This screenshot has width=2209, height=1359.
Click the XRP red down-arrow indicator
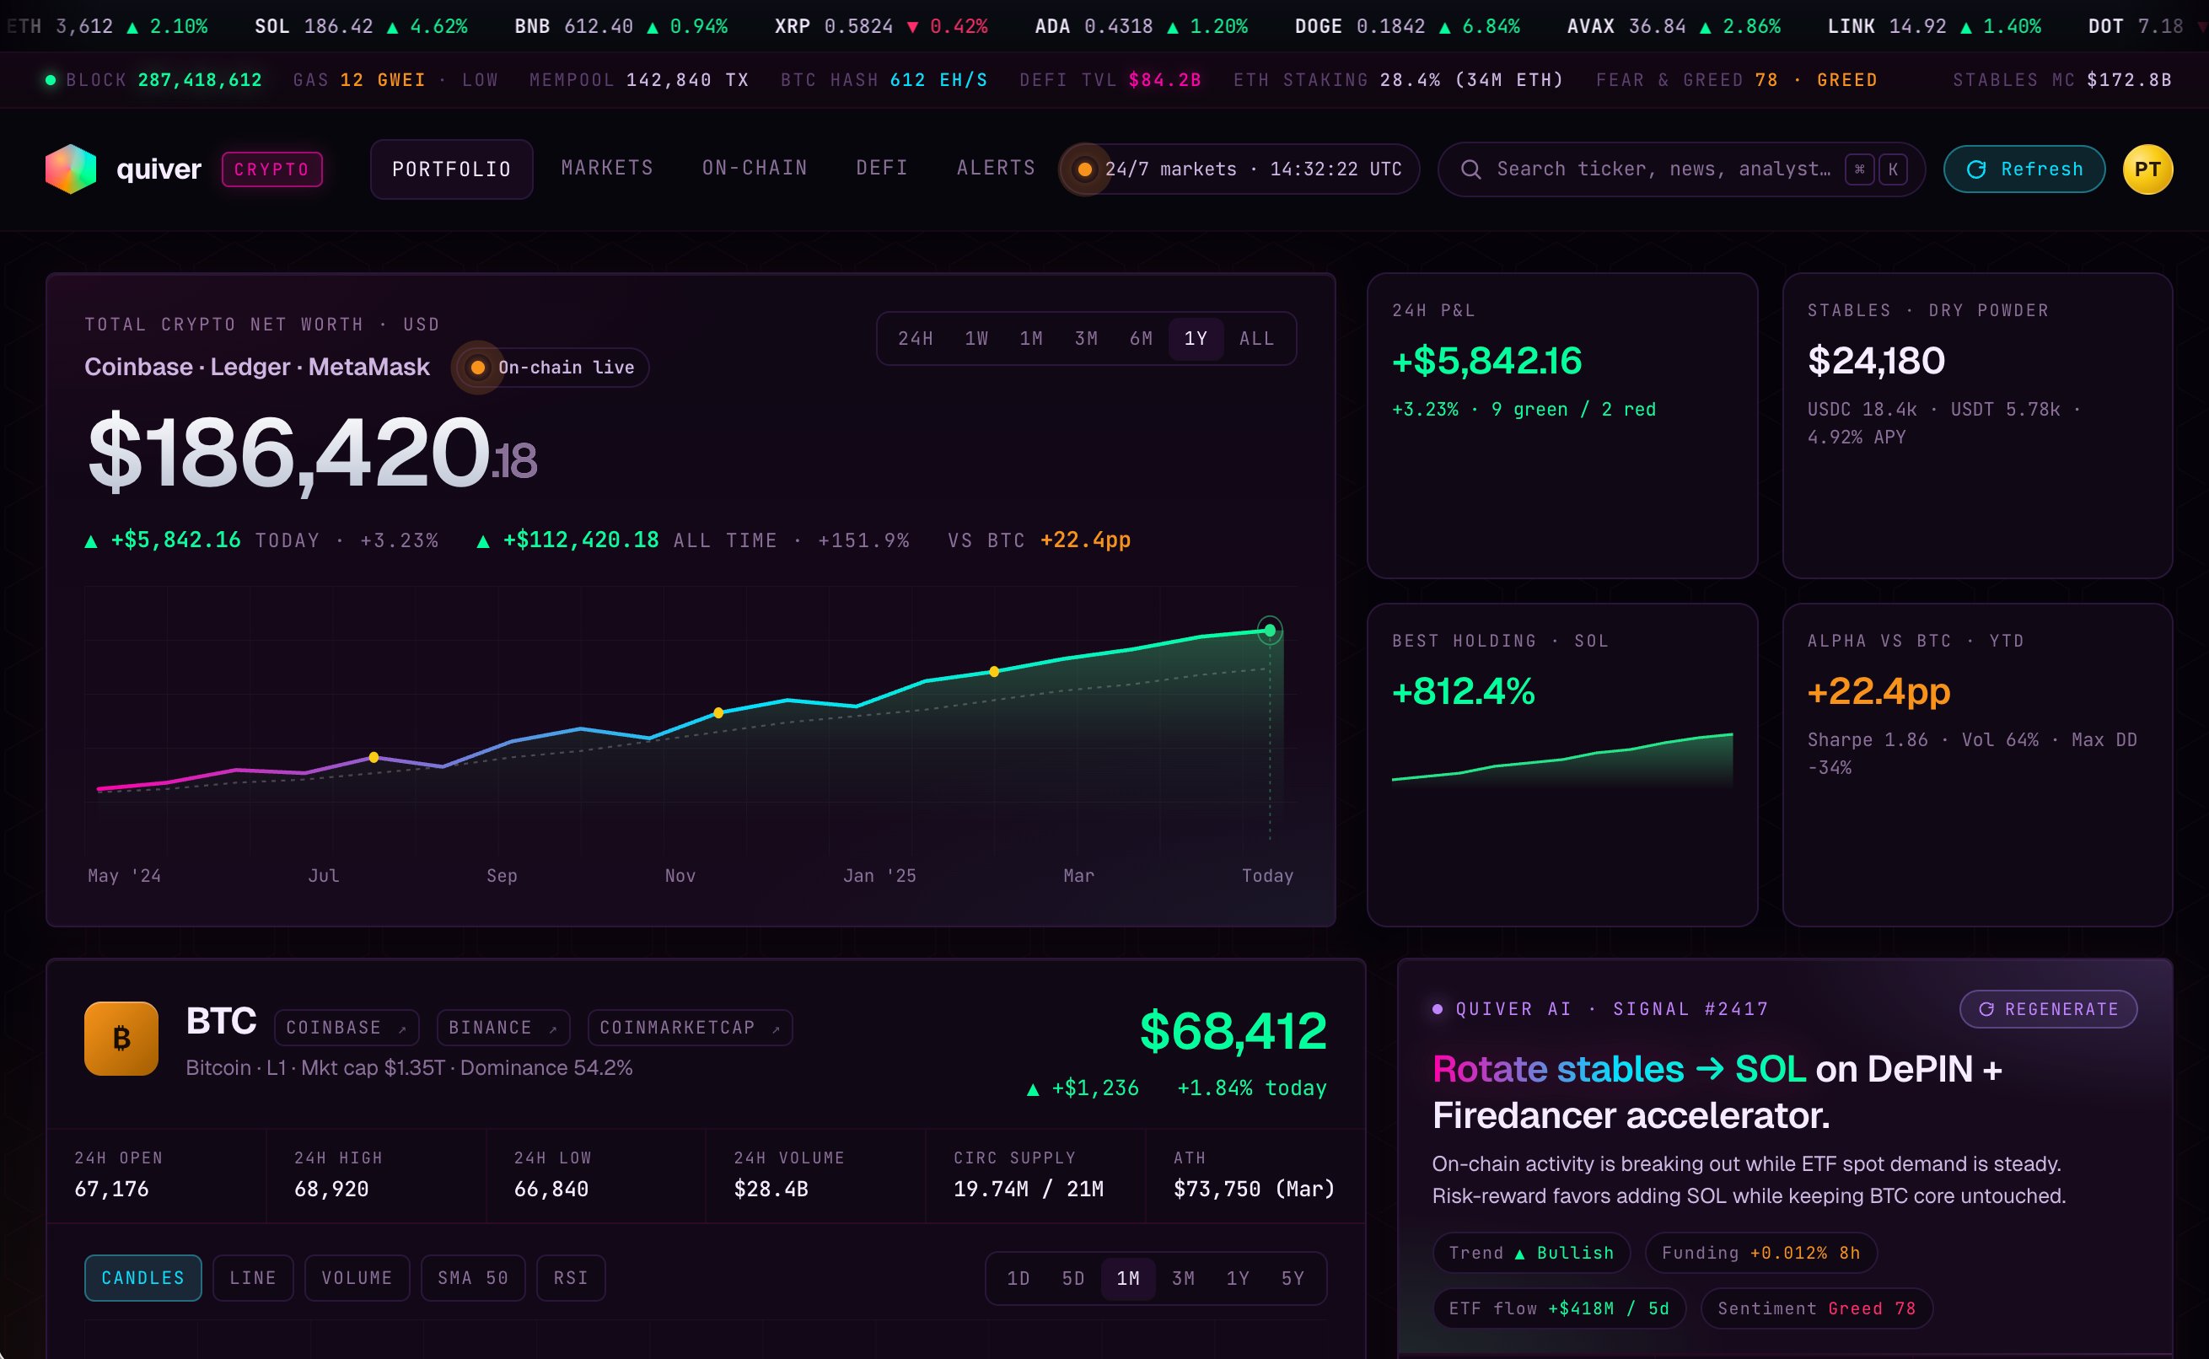[x=912, y=27]
